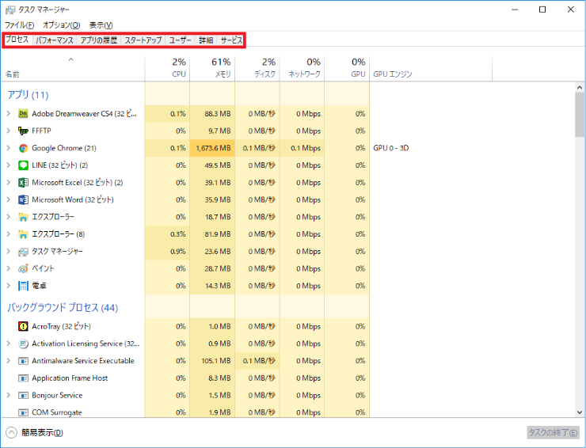Expand the エクスプローラー (8) group
Screen dimensions: 586x448
8,234
